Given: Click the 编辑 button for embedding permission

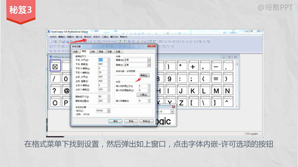Looking at the screenshot, I should tap(145, 75).
